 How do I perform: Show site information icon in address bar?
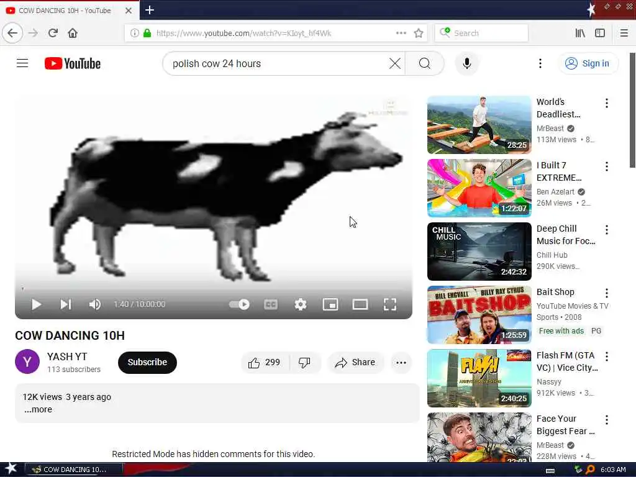pos(134,33)
